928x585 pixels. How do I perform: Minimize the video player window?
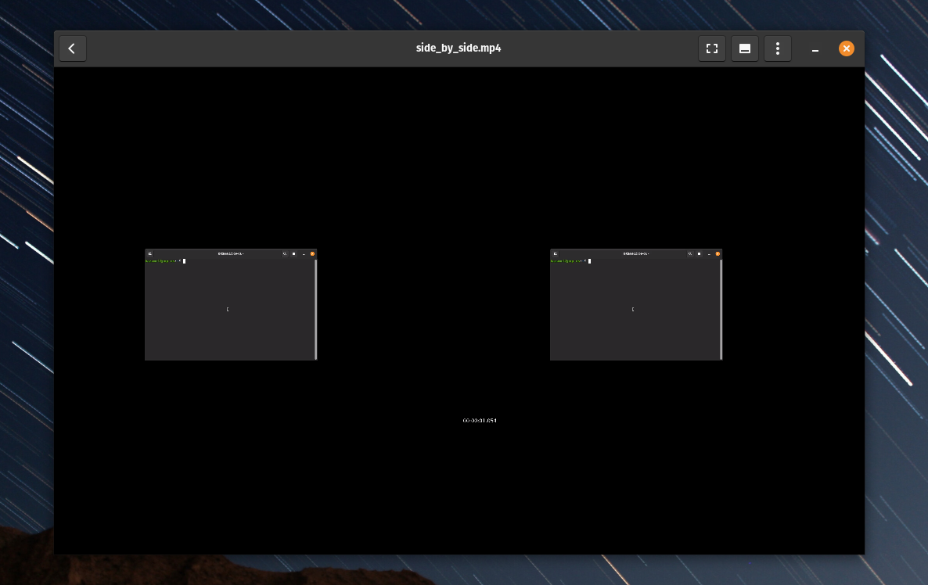(x=815, y=48)
